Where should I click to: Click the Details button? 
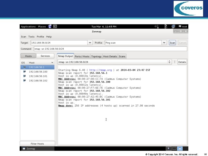tap(182, 62)
